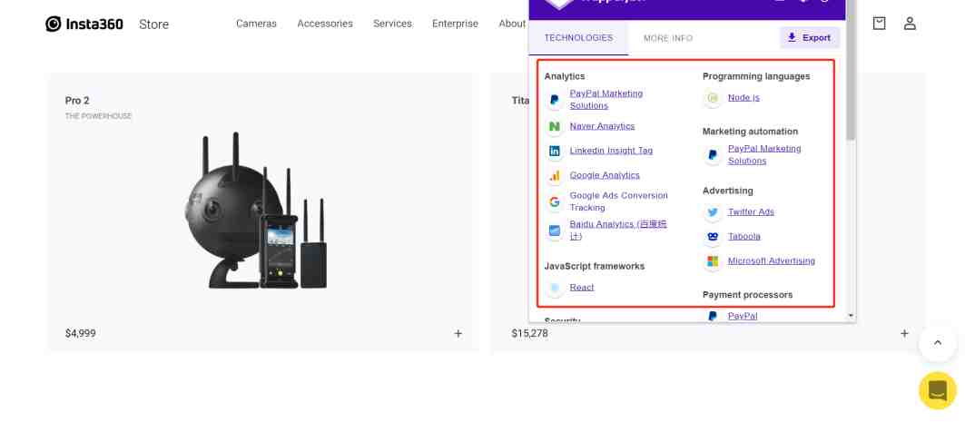
Task: Open the shopping cart icon
Action: click(879, 24)
